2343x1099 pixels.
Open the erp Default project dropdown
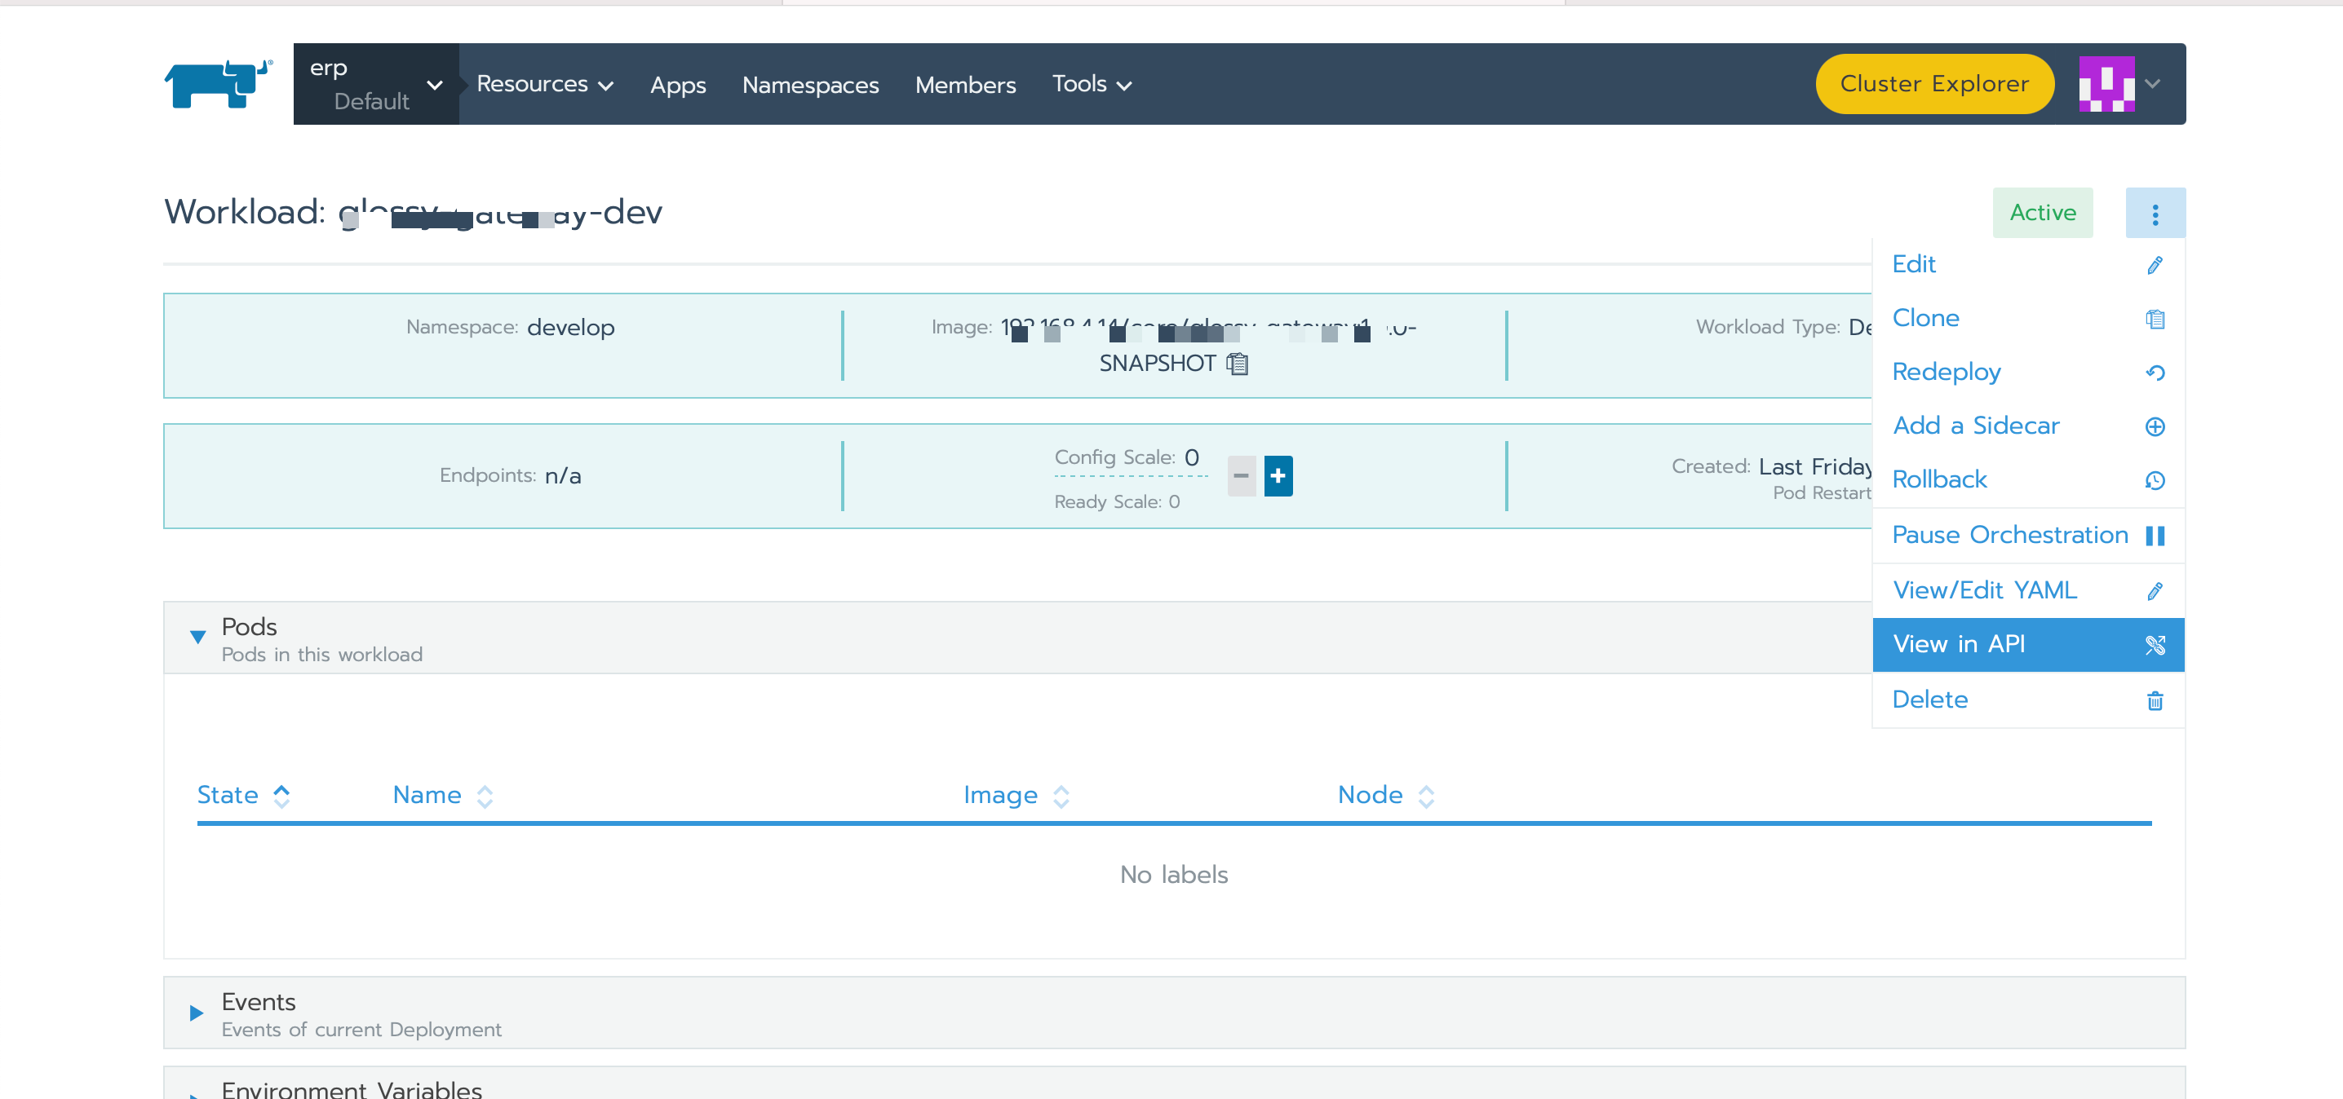click(375, 85)
